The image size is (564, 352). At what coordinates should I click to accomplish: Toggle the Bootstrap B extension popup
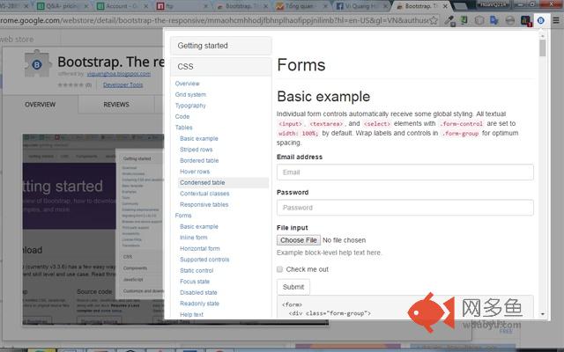pos(540,20)
